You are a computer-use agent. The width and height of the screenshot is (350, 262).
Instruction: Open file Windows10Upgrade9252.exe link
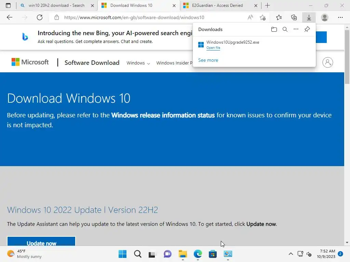(x=213, y=48)
